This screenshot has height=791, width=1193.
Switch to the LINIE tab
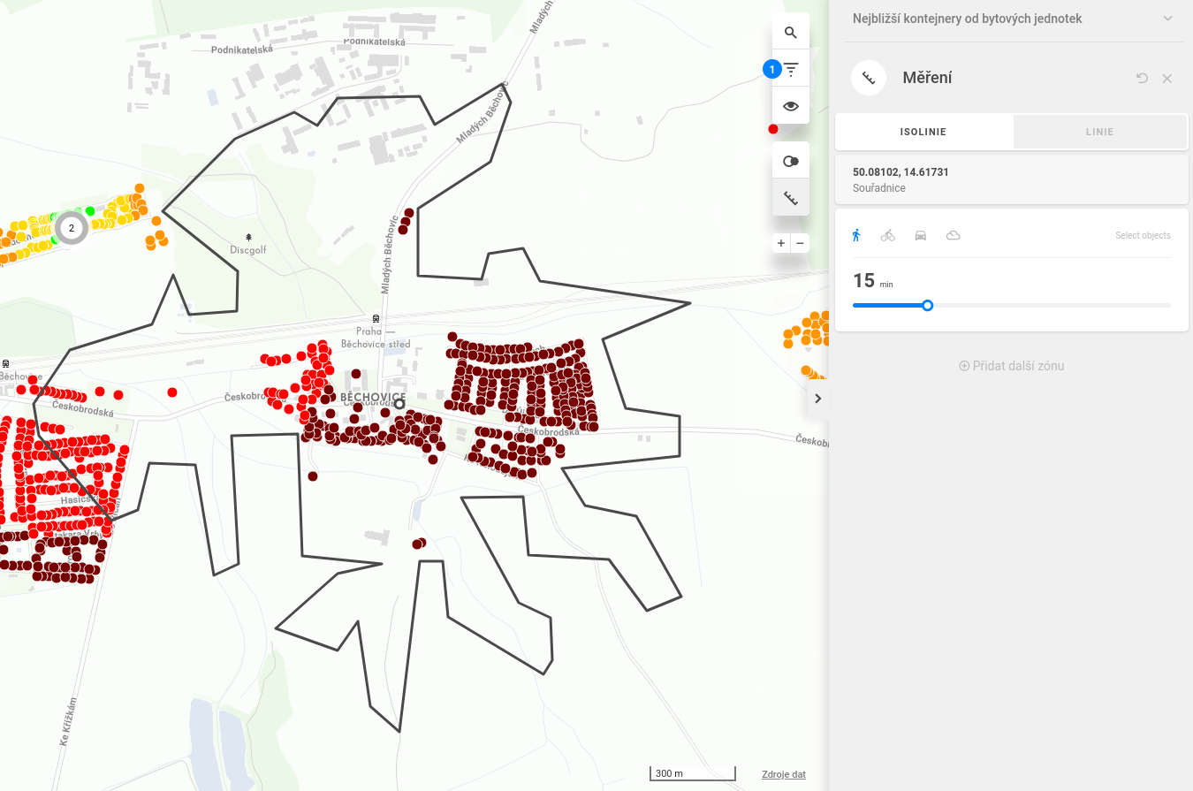(1099, 132)
